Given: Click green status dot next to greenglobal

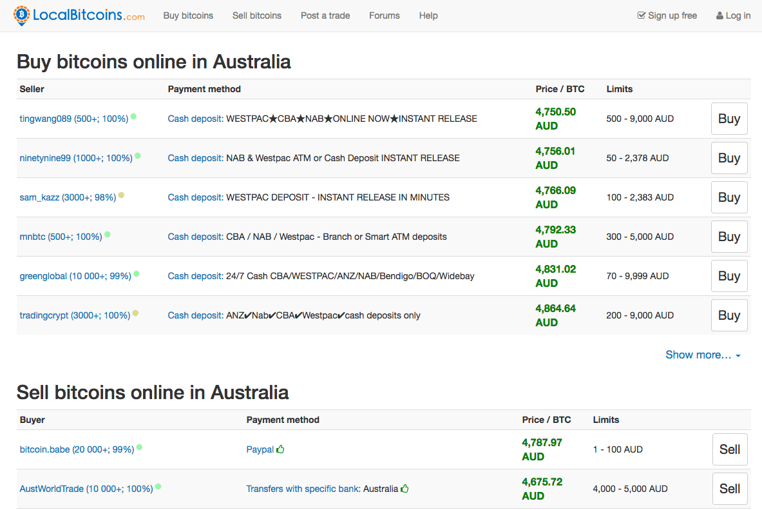Looking at the screenshot, I should point(136,274).
